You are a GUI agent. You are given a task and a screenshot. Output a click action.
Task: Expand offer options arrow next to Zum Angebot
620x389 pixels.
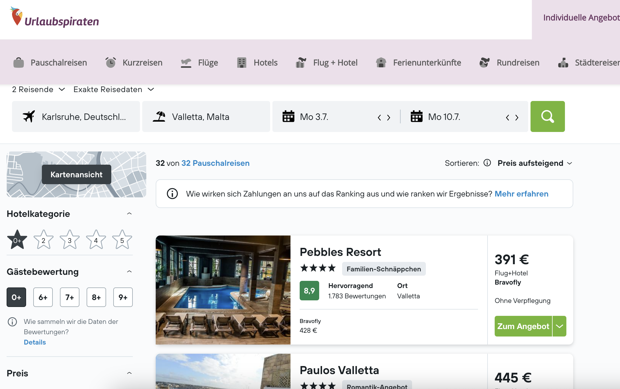click(x=559, y=326)
